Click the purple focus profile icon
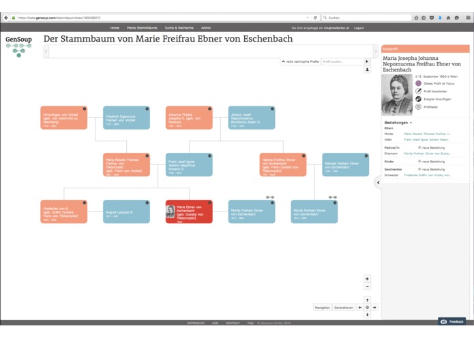 click(x=418, y=83)
